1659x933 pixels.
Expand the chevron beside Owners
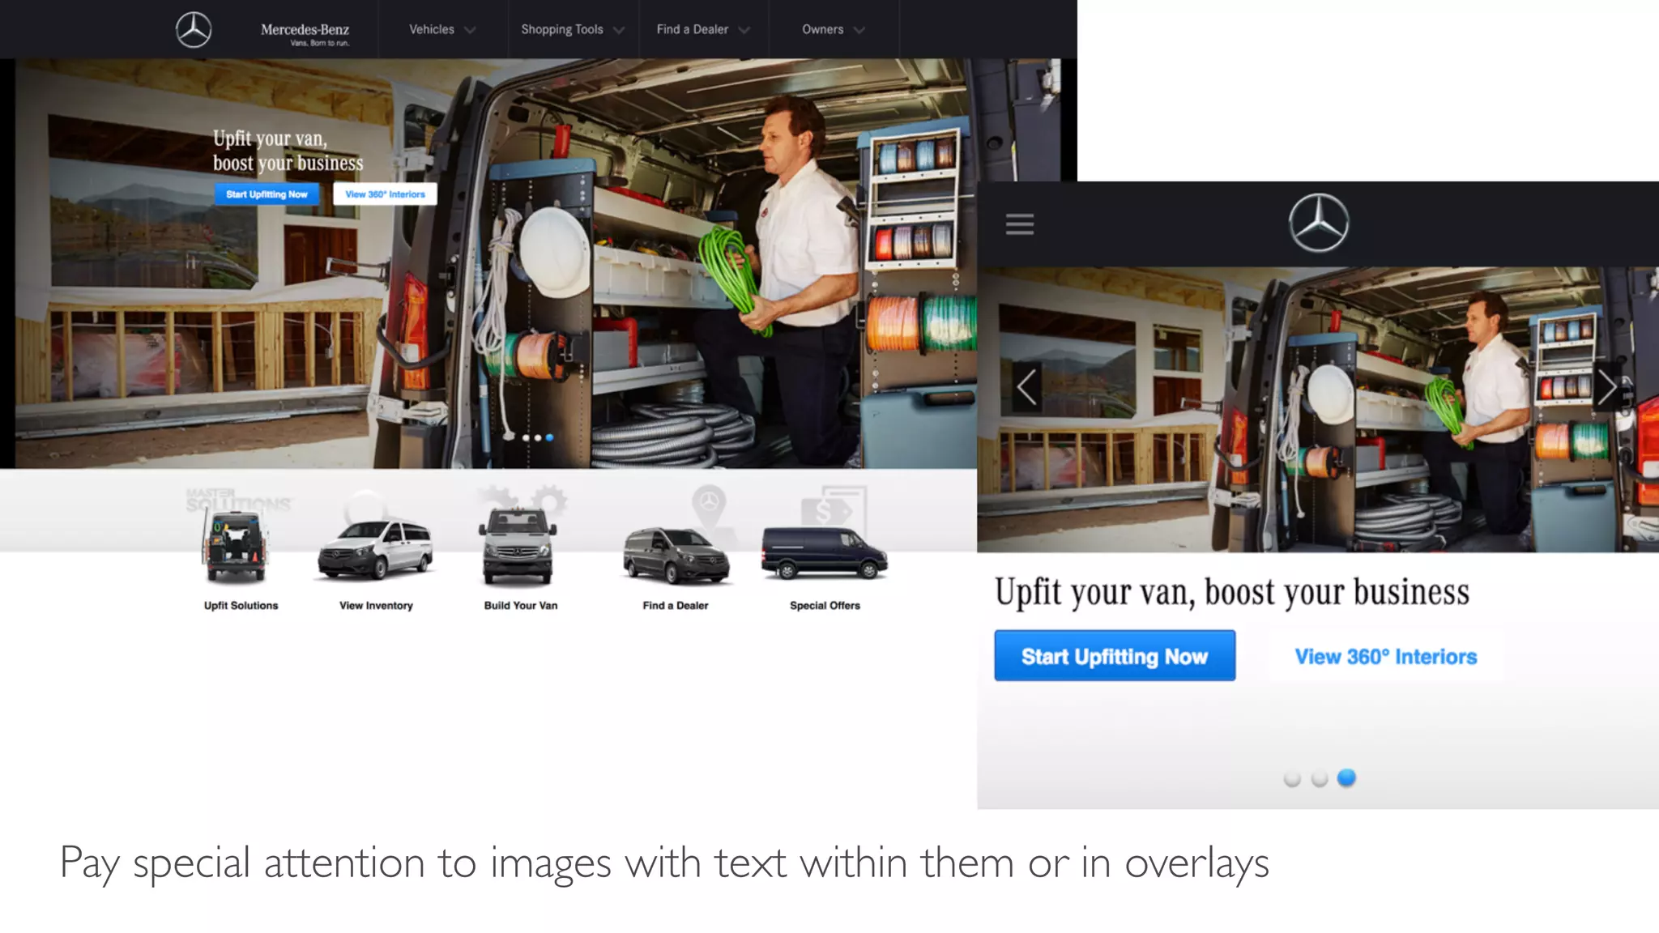[859, 31]
